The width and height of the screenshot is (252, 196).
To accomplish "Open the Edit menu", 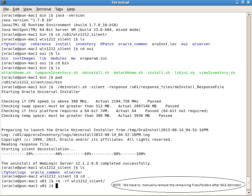I will (x=16, y=9).
